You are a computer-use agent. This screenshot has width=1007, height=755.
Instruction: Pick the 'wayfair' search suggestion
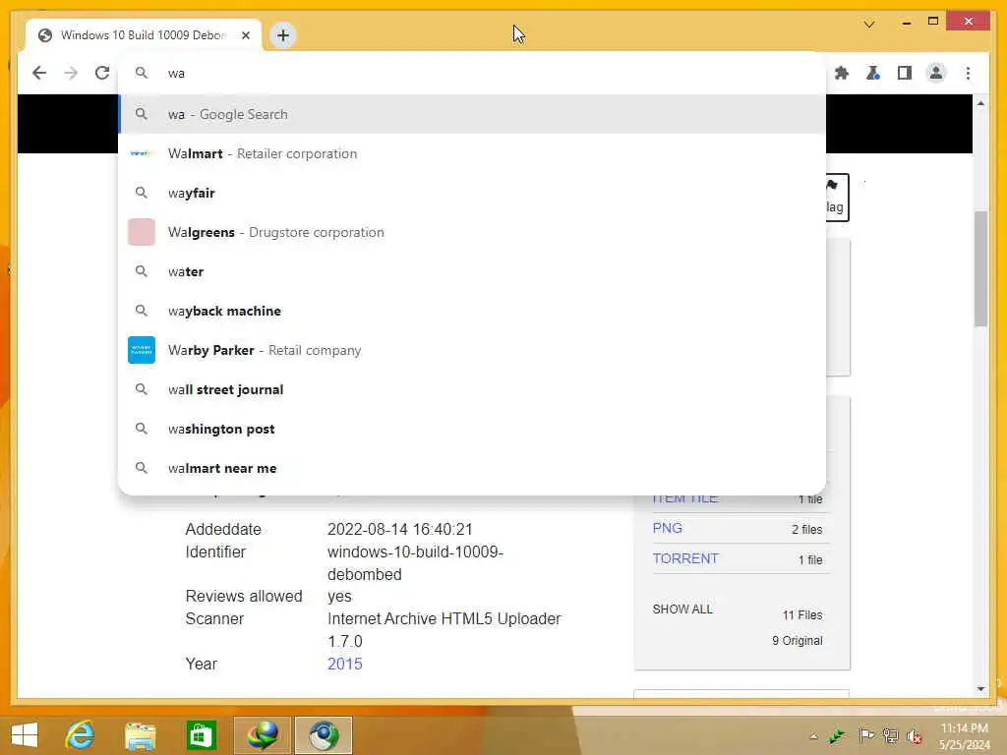(x=472, y=193)
